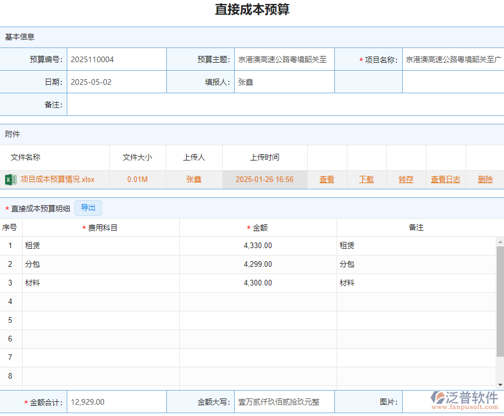Click the 项目名称 required field
This screenshot has height=416, width=504.
[452, 59]
